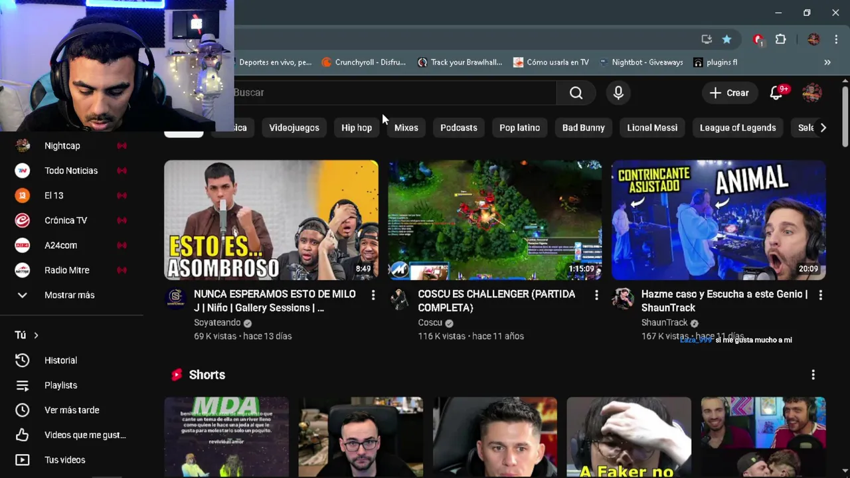Open Radio Mitre channel
Viewport: 850px width, 478px height.
click(x=72, y=270)
